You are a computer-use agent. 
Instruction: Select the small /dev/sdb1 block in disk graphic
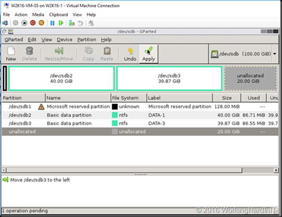click(x=5, y=78)
